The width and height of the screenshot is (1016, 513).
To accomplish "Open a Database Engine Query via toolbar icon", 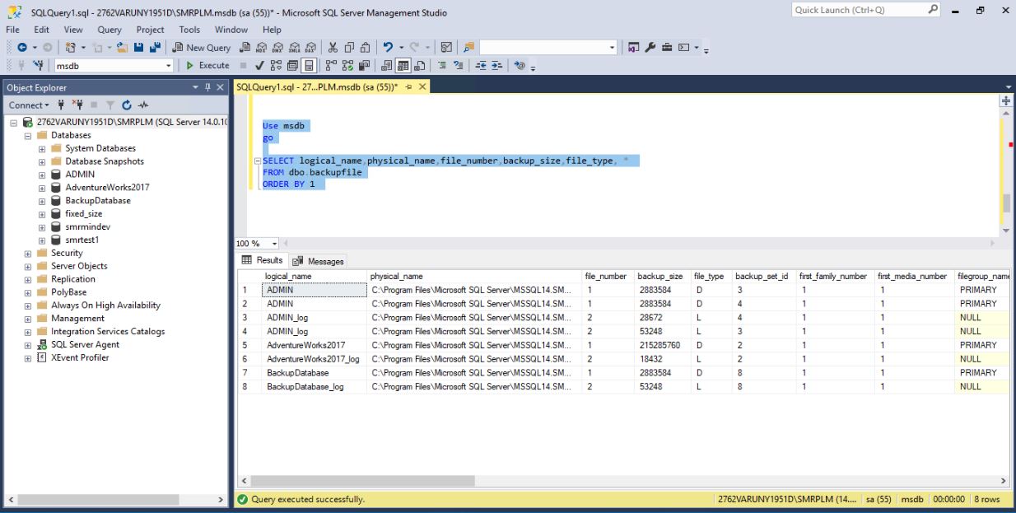I will [245, 48].
